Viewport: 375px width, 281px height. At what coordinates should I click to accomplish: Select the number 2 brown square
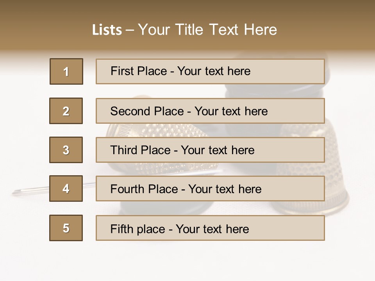click(x=66, y=111)
